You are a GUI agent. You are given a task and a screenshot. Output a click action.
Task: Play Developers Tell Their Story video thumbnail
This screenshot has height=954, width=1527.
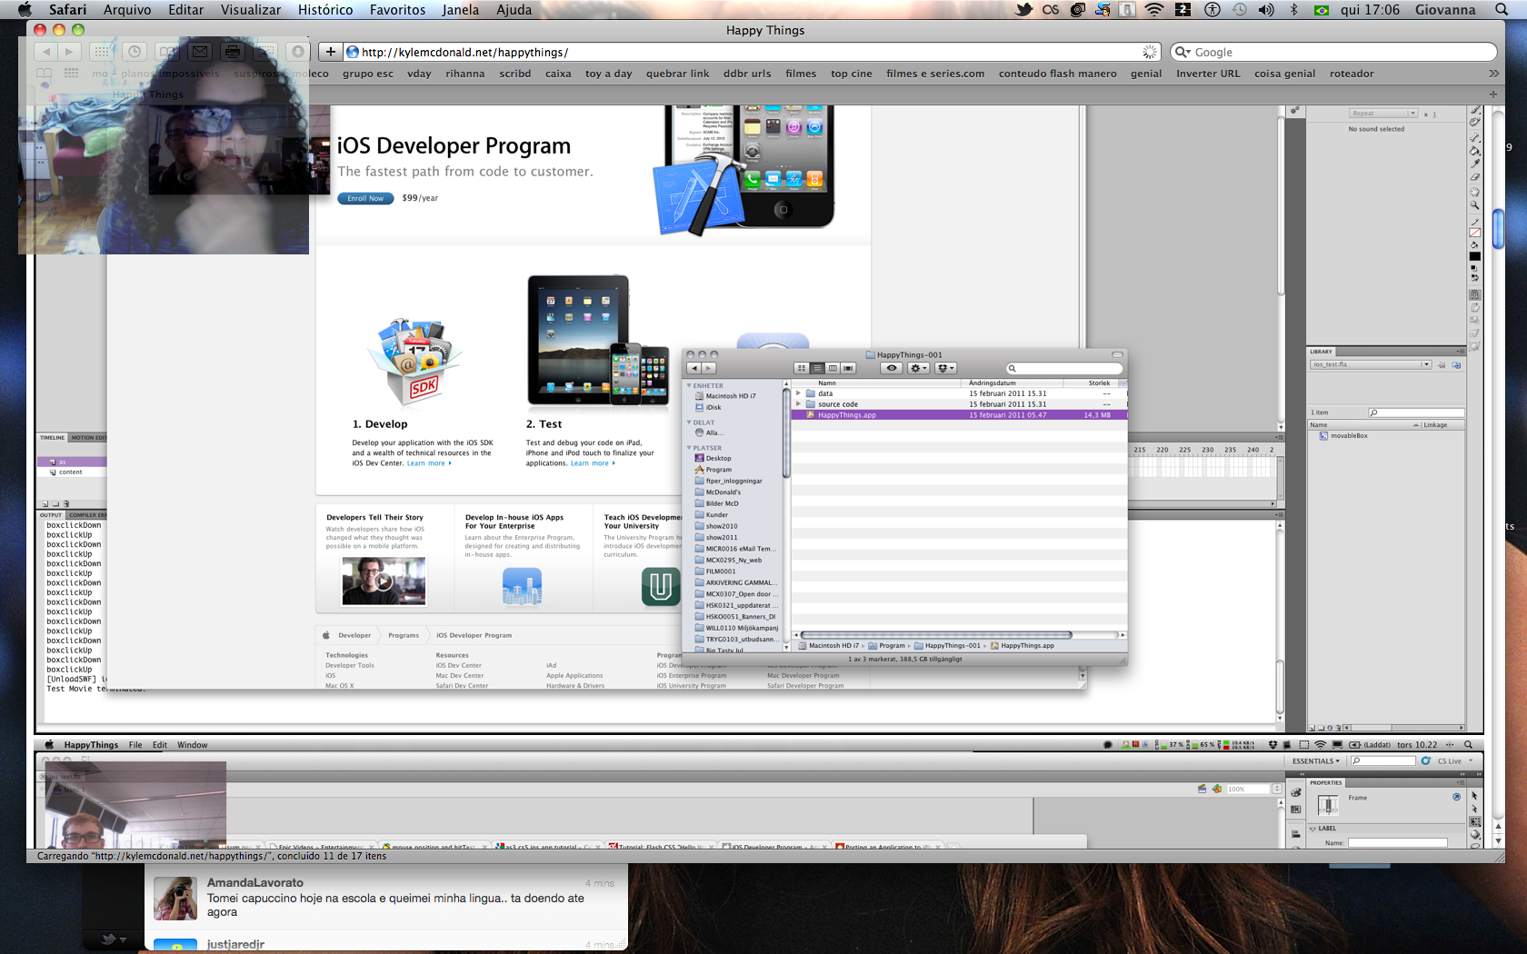pos(384,581)
